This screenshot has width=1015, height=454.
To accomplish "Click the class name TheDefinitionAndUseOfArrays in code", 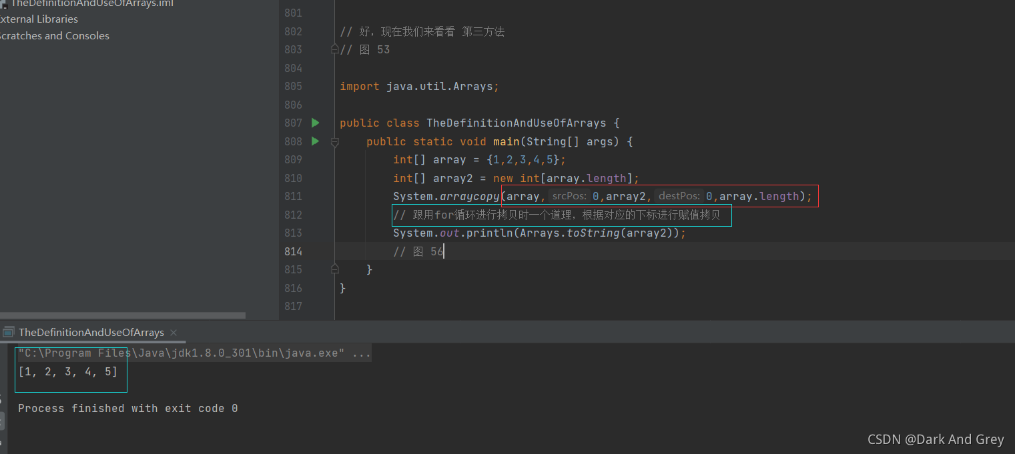I will click(x=517, y=123).
